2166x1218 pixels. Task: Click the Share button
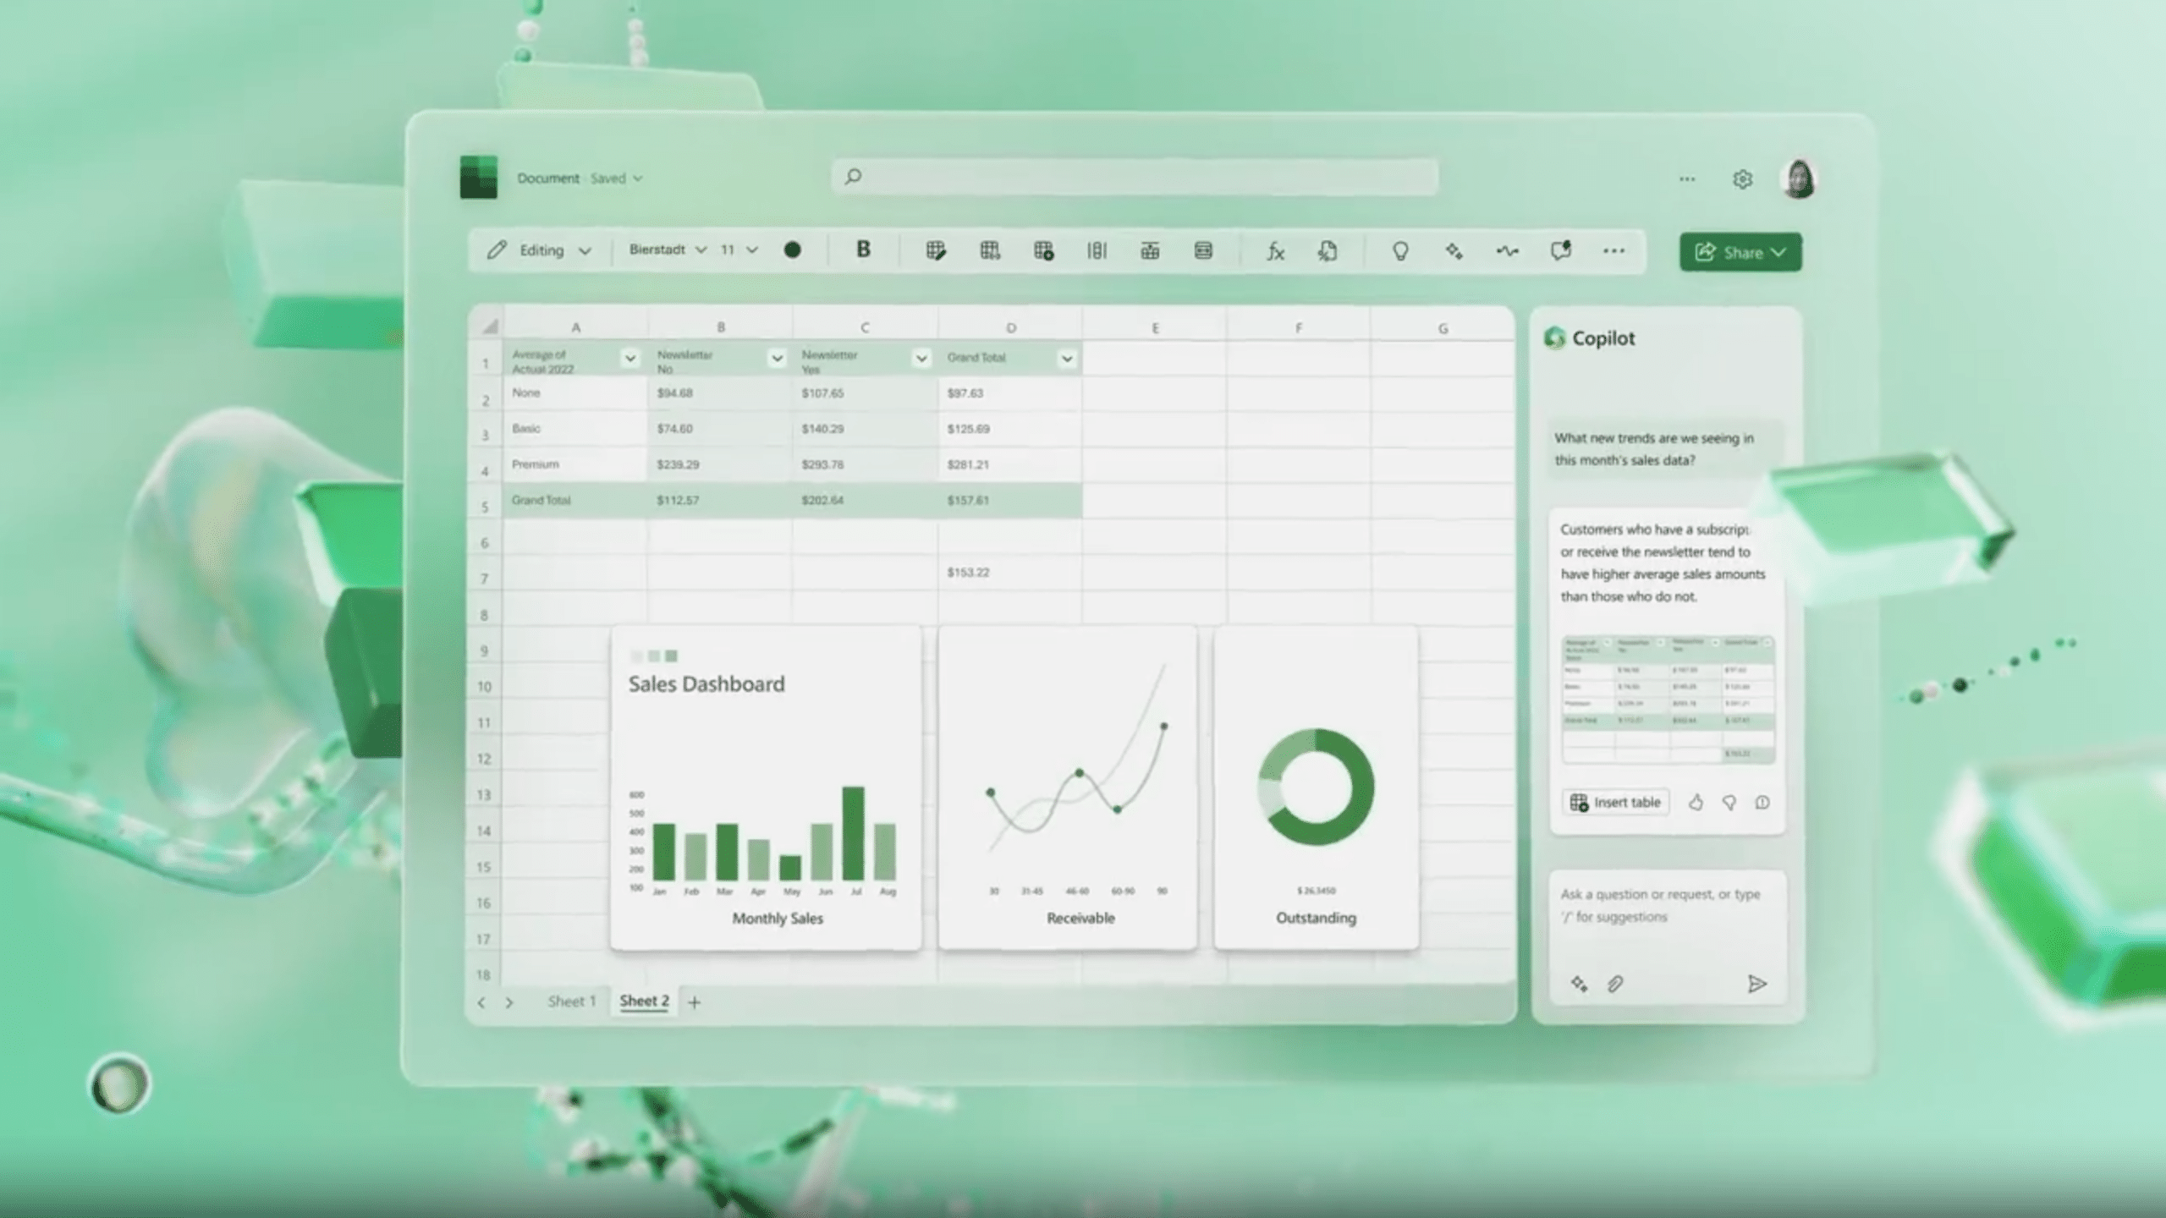click(x=1739, y=251)
